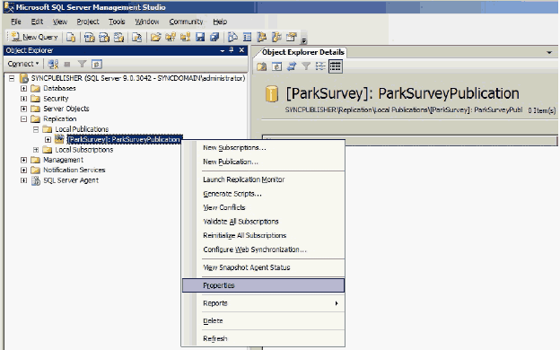Select the Notification Services tree item
Screen dimensions: 560x350
(74, 170)
